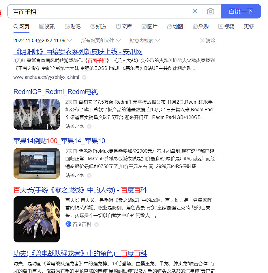
Task: Expand the chevron next to www.anzhua.cn
Action: [84, 77]
